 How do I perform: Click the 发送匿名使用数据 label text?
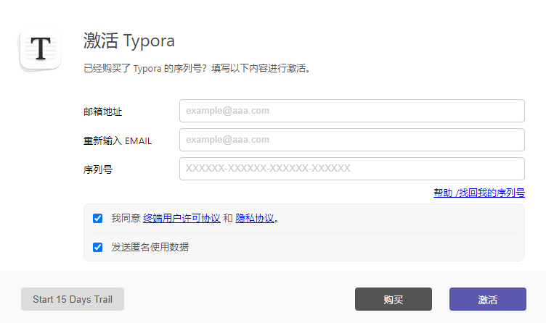(150, 247)
